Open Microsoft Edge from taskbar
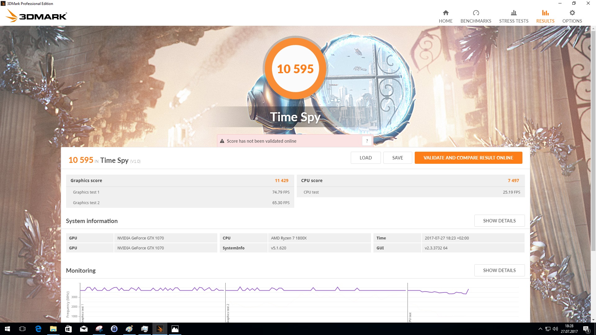The width and height of the screenshot is (596, 335). pyautogui.click(x=38, y=329)
